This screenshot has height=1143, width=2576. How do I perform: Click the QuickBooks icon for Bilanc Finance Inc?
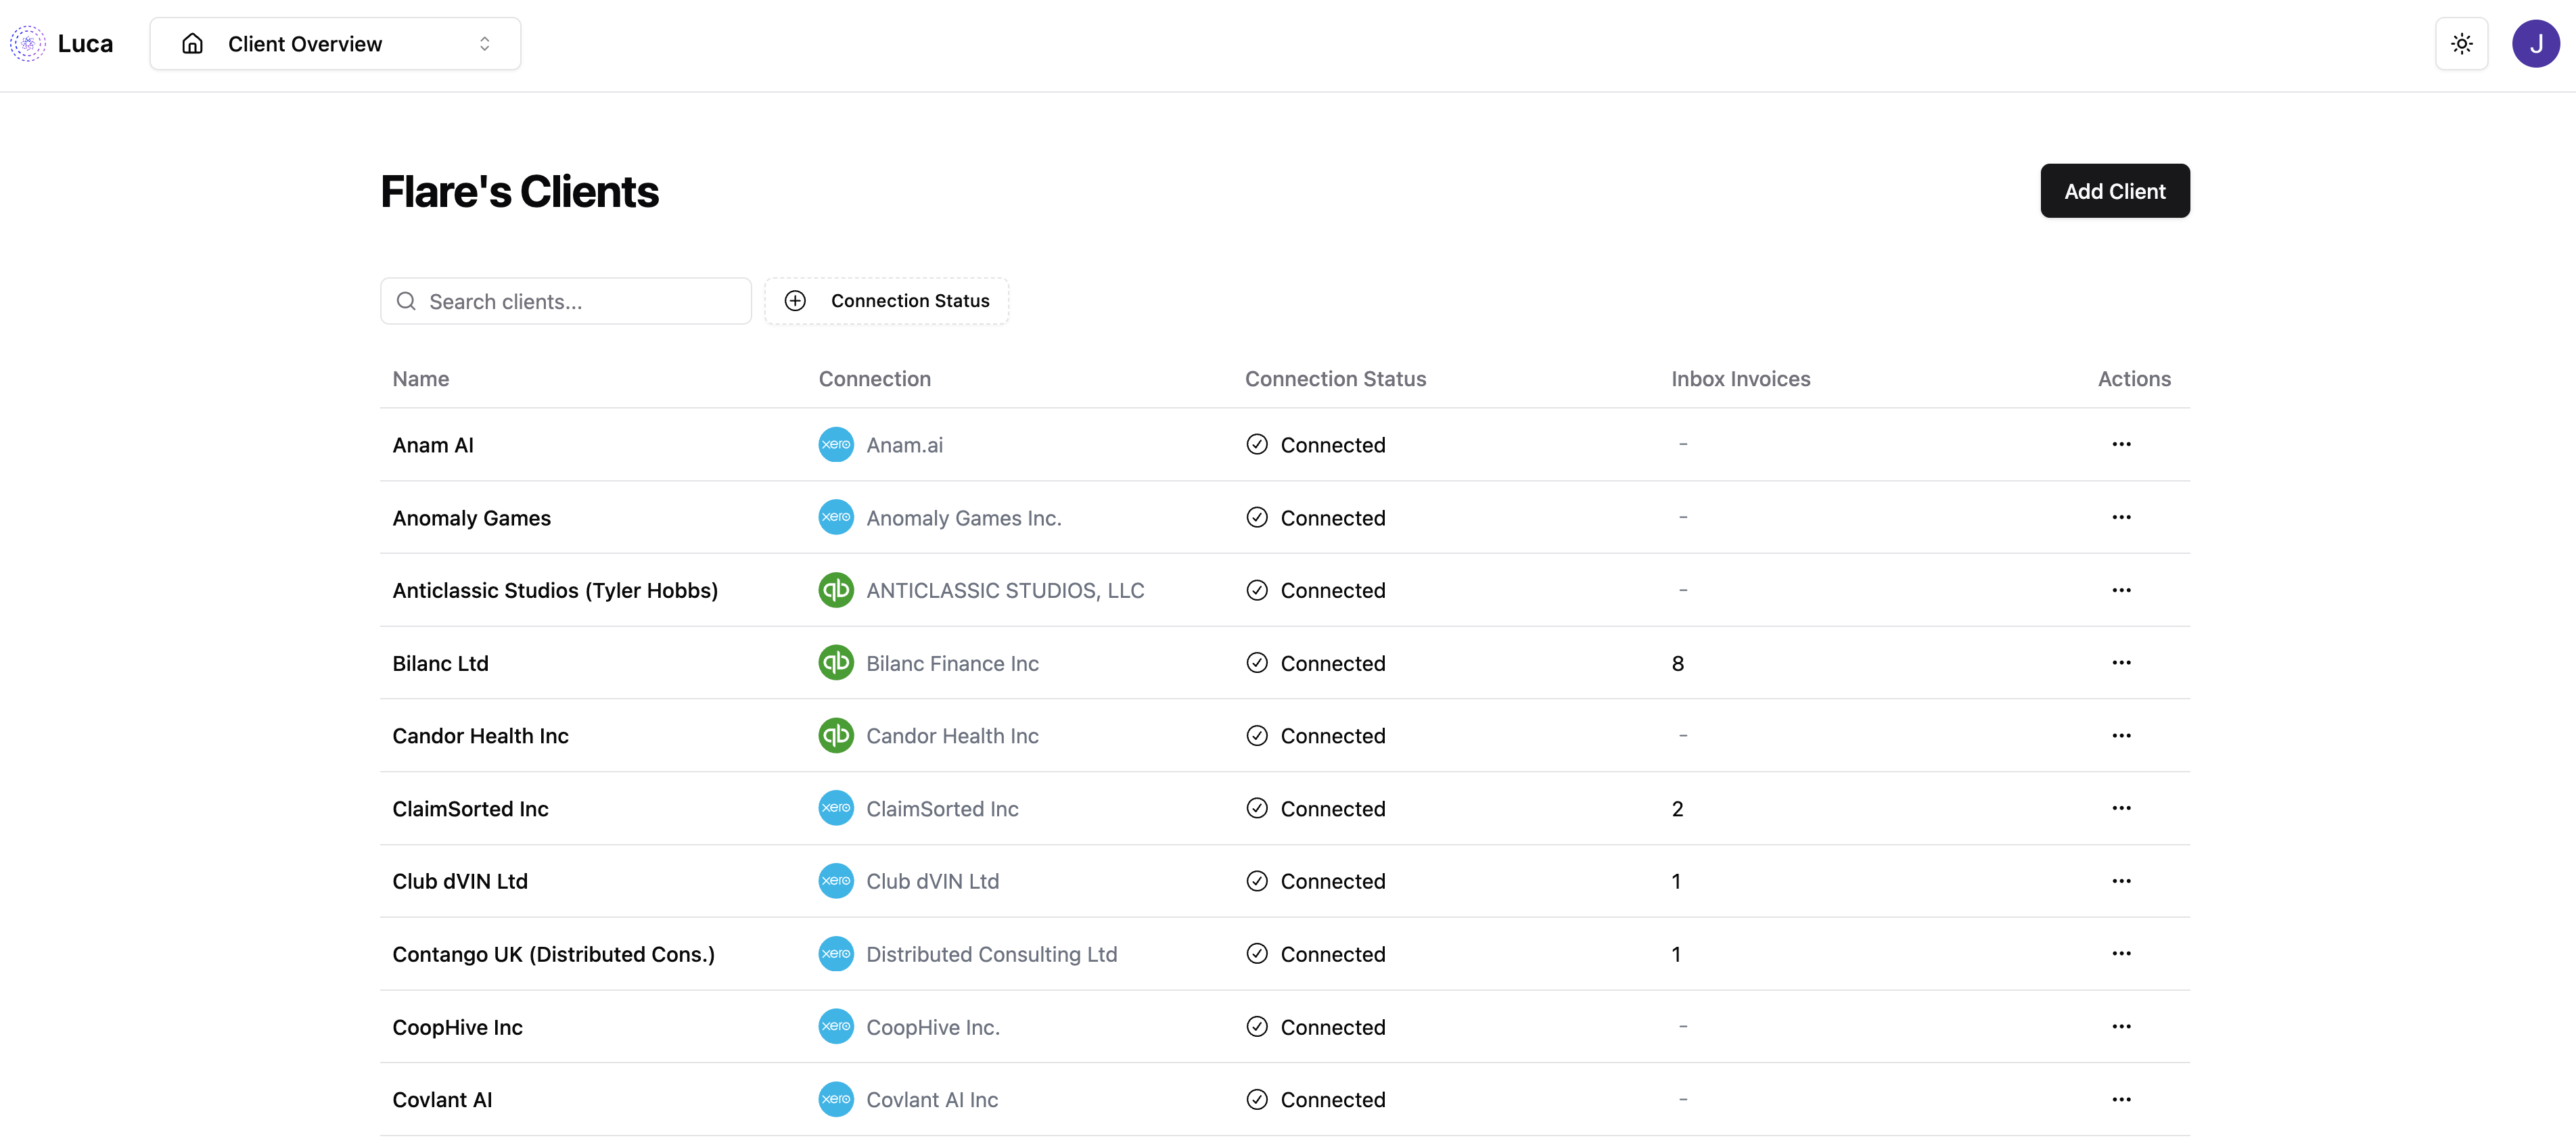tap(836, 663)
